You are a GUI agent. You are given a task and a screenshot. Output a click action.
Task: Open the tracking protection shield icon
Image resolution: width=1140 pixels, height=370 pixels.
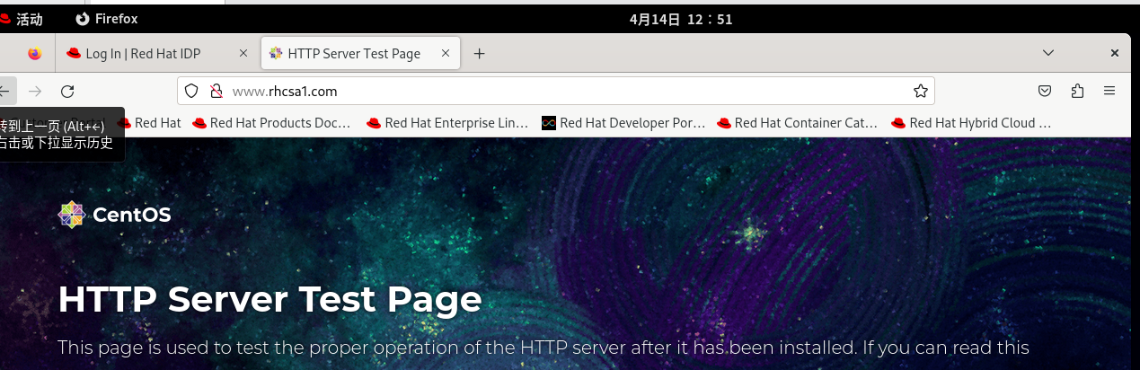coord(191,91)
